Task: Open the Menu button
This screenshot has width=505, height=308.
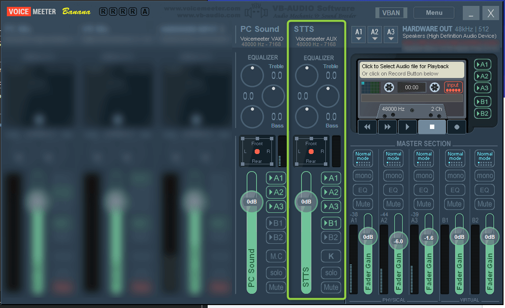Action: [434, 13]
